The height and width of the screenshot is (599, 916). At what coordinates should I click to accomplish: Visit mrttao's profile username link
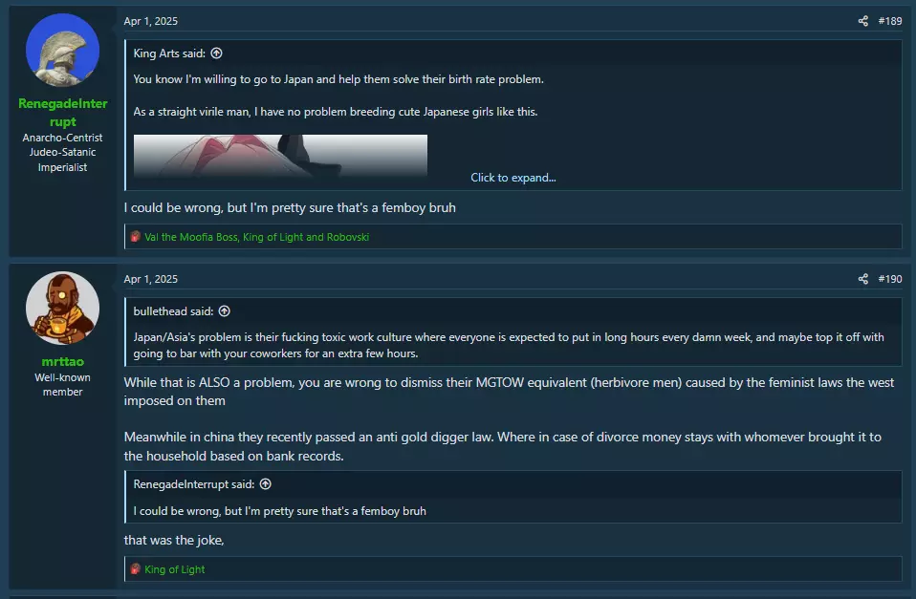62,361
